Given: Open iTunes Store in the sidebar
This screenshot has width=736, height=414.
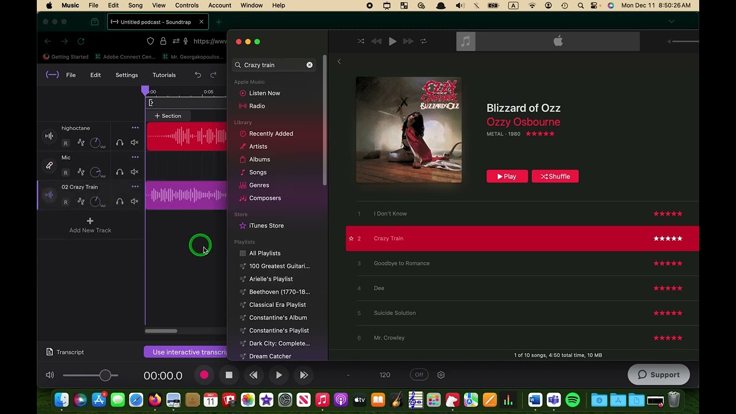Looking at the screenshot, I should pos(266,225).
